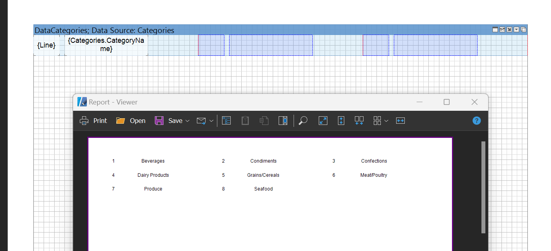This screenshot has width=551, height=251.
Task: Click the band header hierarchy layout icon
Action: coord(502,29)
